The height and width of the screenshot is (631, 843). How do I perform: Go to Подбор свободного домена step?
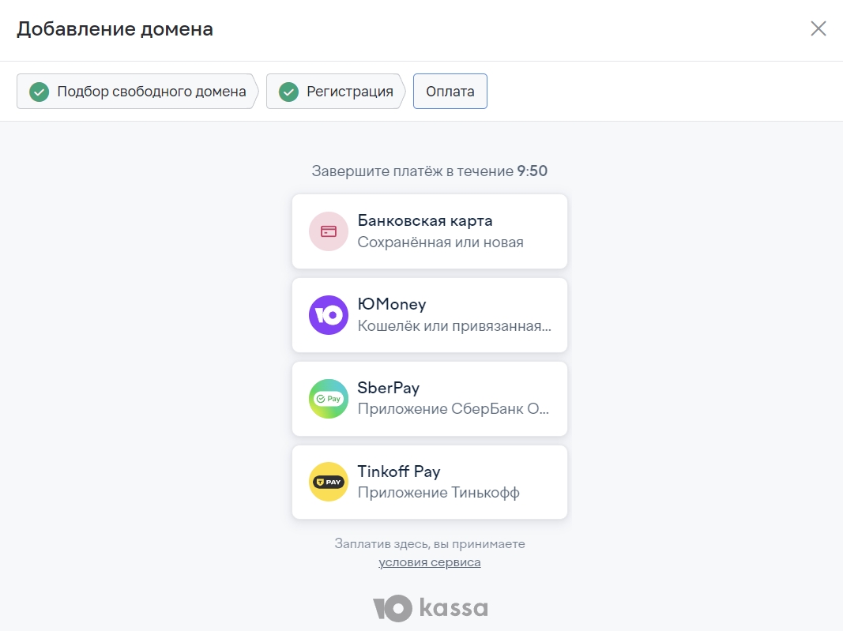coord(137,92)
